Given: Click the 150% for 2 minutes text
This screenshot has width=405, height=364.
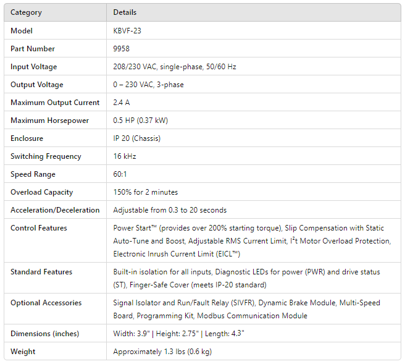Looking at the screenshot, I should (x=146, y=192).
